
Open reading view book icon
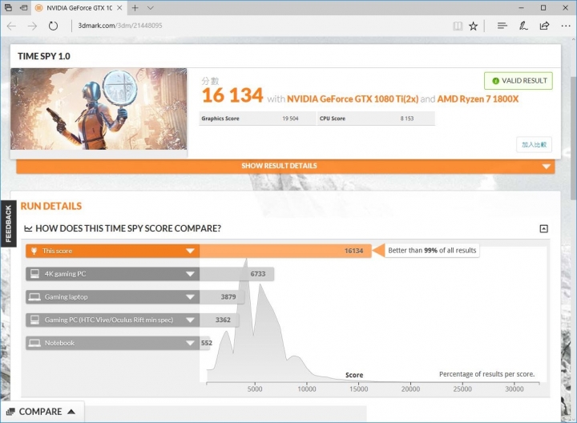[x=458, y=26]
